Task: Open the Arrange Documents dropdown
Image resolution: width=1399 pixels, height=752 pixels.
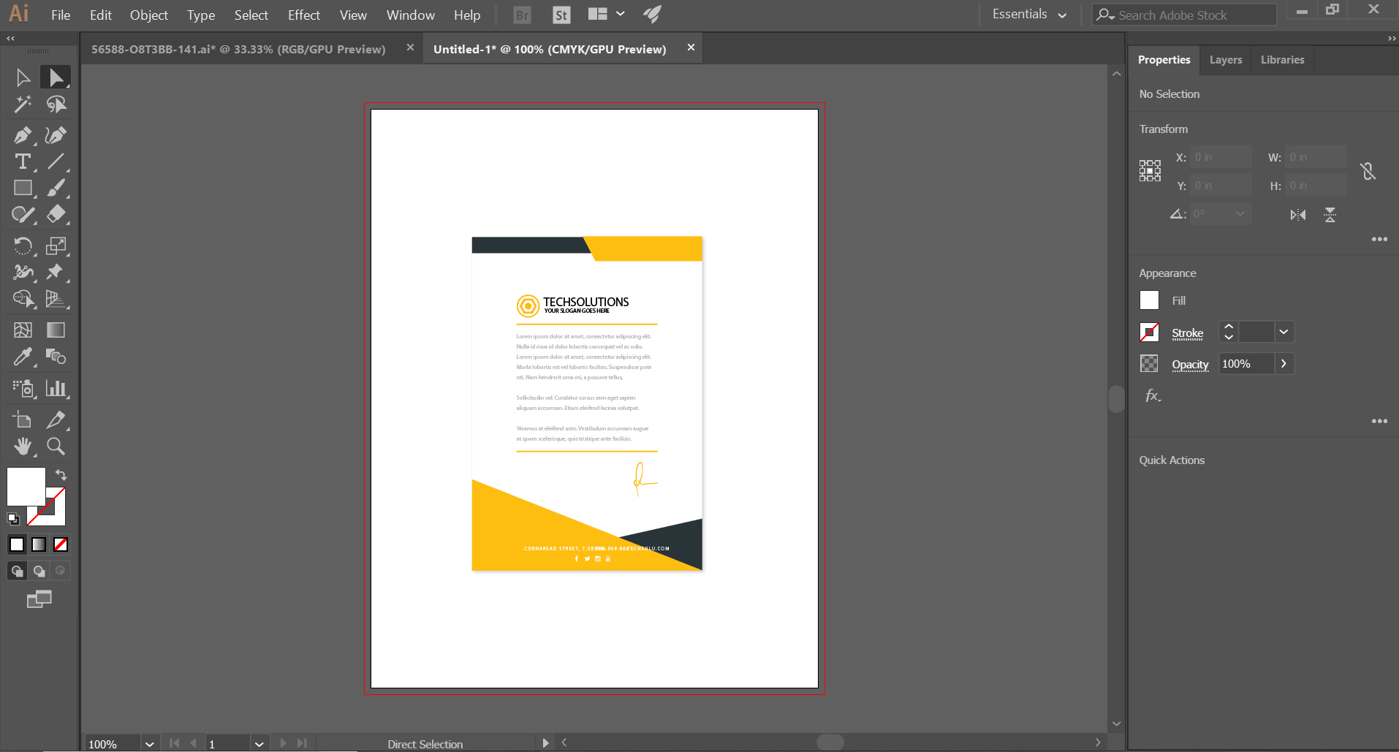Action: click(x=607, y=14)
